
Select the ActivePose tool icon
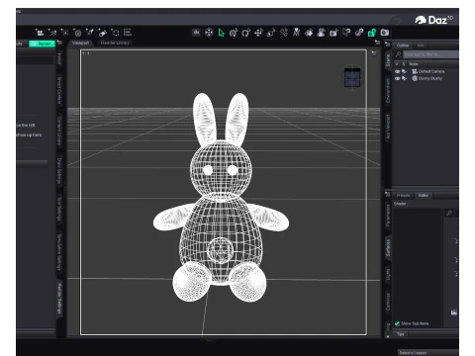pos(284,33)
